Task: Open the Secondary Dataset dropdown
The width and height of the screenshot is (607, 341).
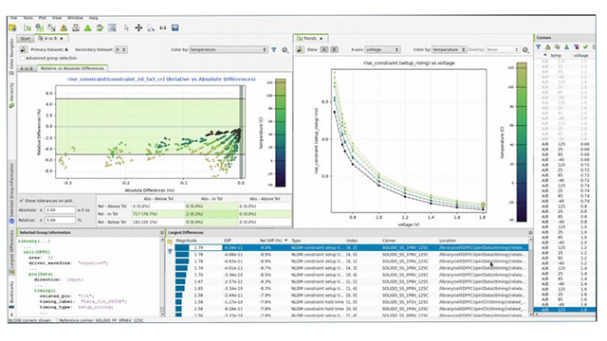Action: [121, 49]
